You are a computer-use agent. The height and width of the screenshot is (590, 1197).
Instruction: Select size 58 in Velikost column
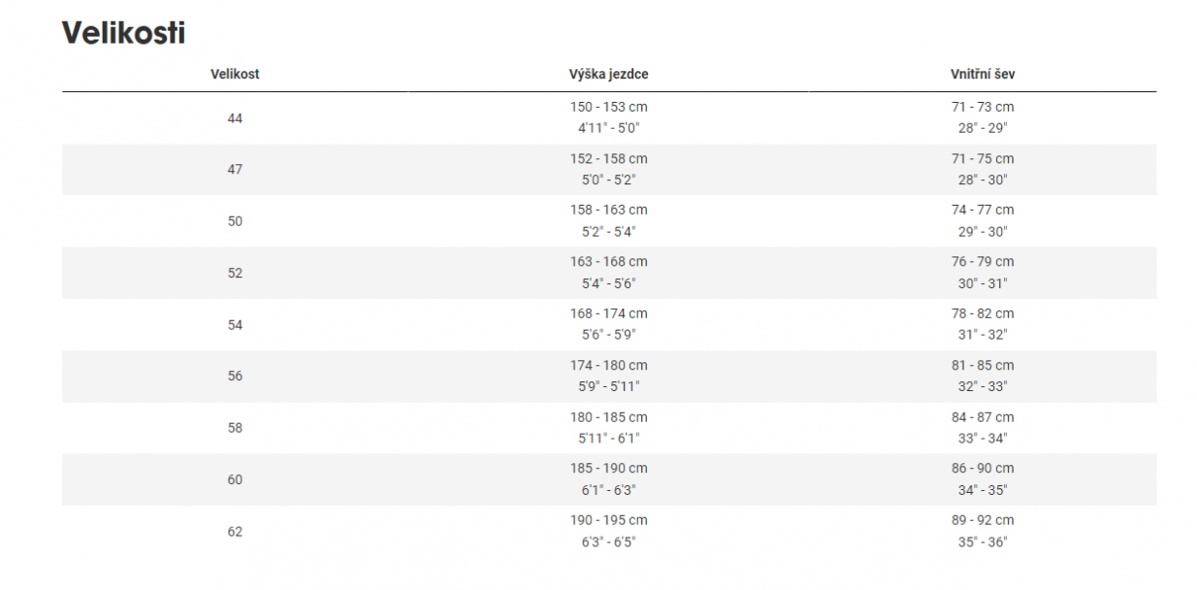[235, 428]
